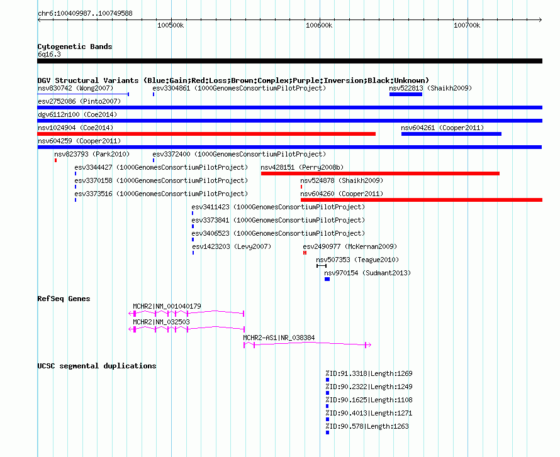This screenshot has height=457, width=560.
Task: Select the dgv6112n100 (Coe2014) label
Action: point(77,114)
